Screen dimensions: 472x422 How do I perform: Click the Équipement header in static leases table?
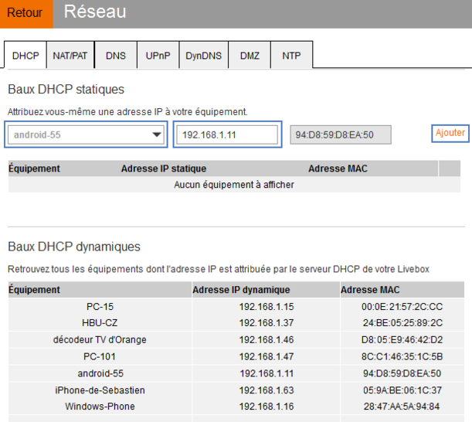(x=35, y=168)
